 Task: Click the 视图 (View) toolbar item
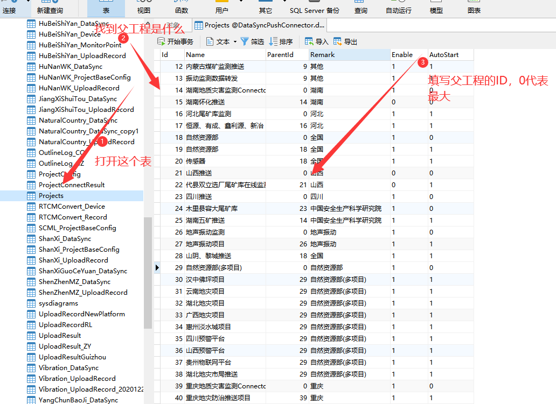pos(143,10)
